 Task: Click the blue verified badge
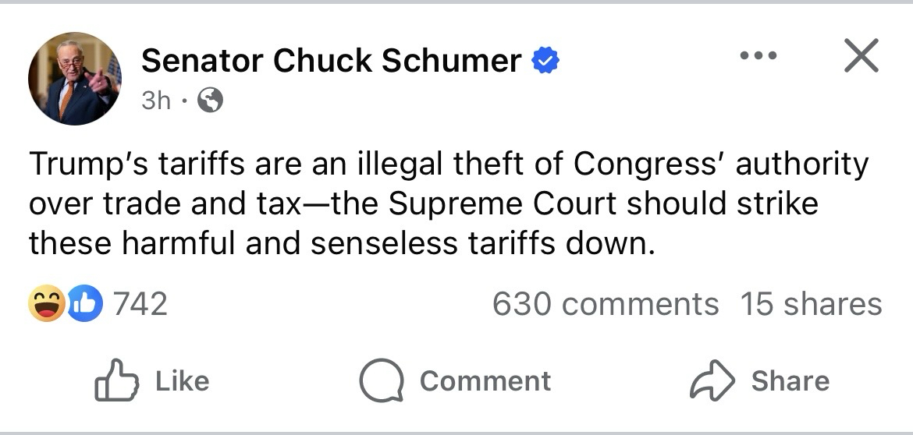545,60
